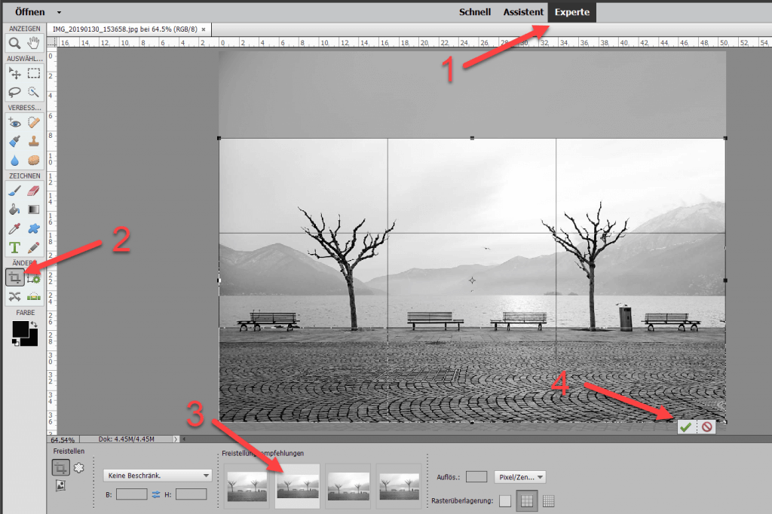Pick the fourth crop suggestion thumbnail

[x=399, y=486]
